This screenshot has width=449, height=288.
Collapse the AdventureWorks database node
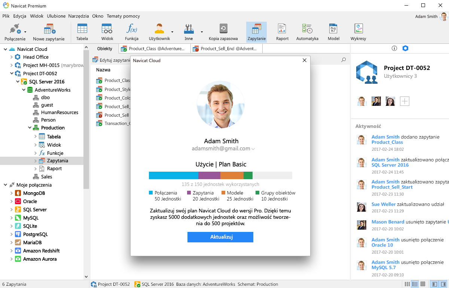pyautogui.click(x=24, y=90)
